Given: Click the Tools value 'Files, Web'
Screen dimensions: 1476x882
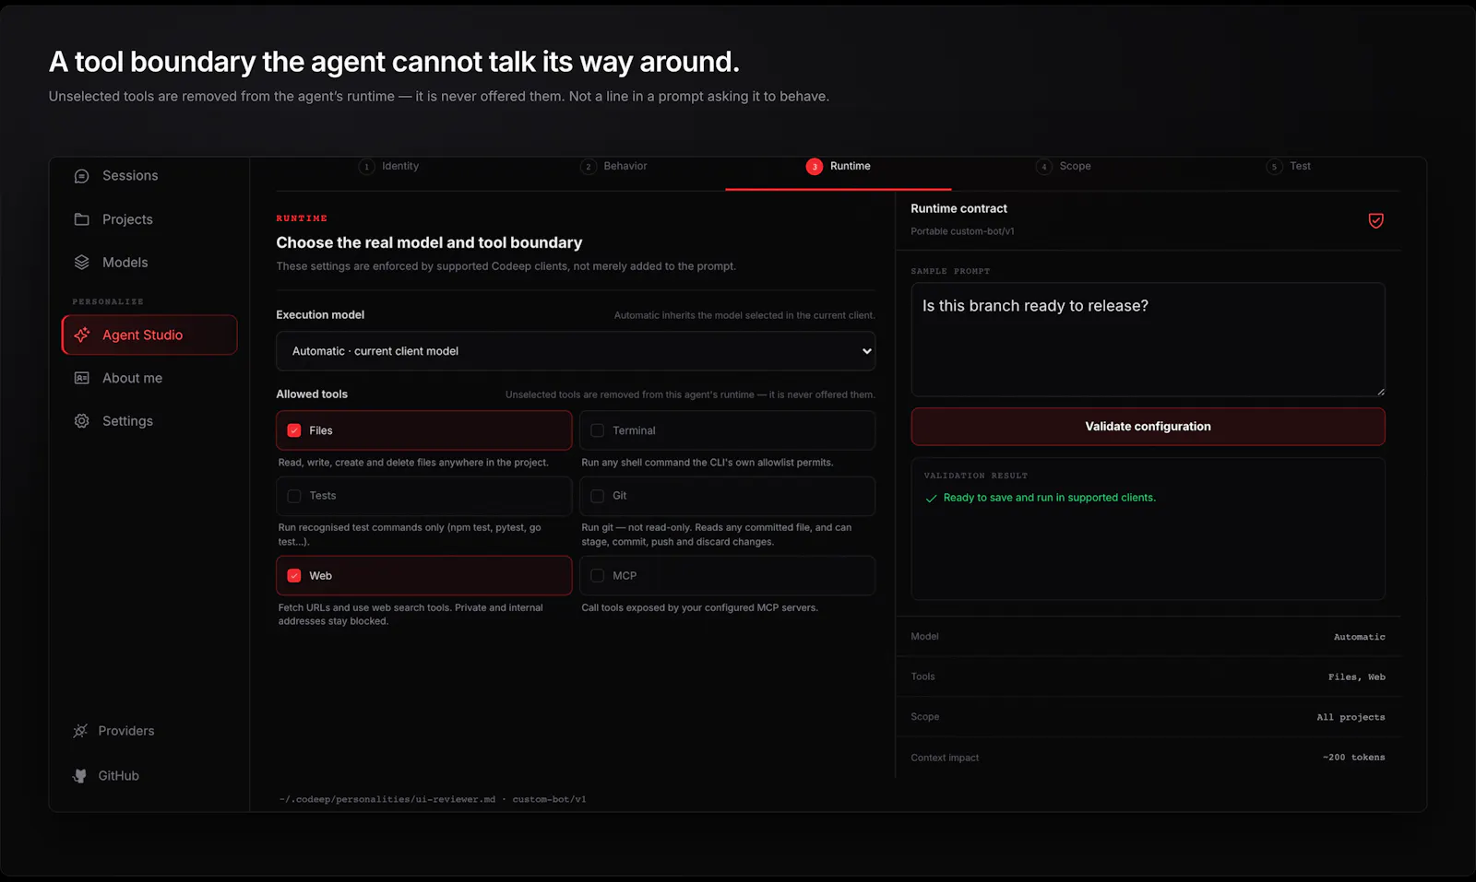Looking at the screenshot, I should (x=1356, y=677).
